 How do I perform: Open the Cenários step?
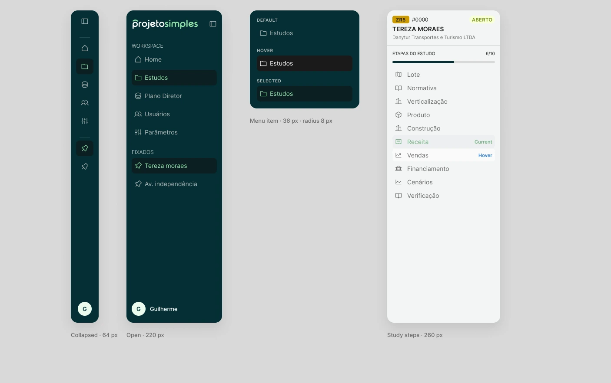[444, 182]
